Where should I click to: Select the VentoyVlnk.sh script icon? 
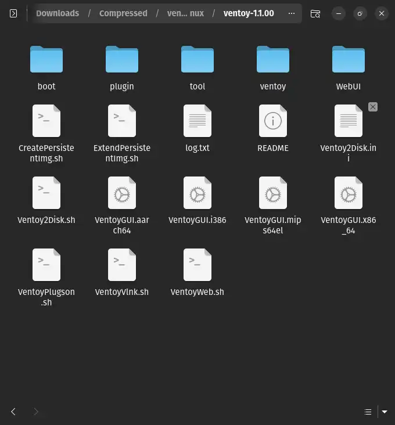[x=122, y=265]
